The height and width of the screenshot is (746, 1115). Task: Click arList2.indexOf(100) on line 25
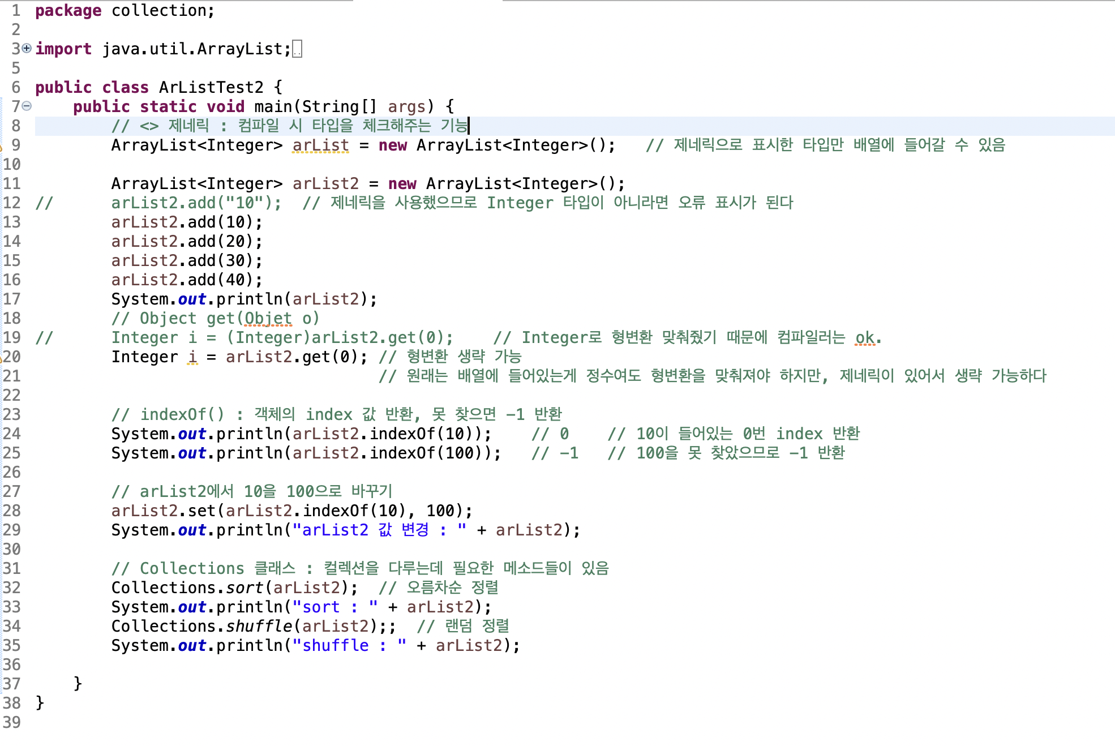point(391,453)
